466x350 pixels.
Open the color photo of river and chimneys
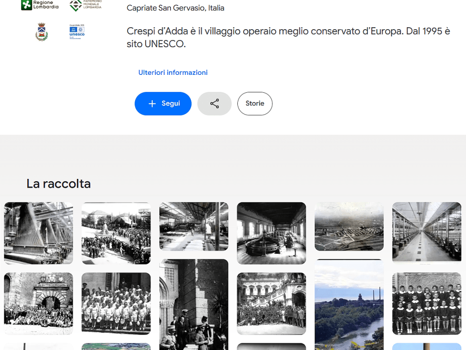coord(349,305)
